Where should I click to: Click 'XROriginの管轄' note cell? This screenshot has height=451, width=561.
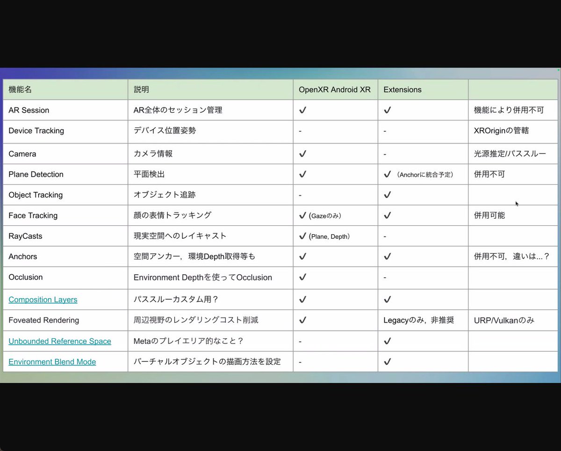pyautogui.click(x=513, y=131)
